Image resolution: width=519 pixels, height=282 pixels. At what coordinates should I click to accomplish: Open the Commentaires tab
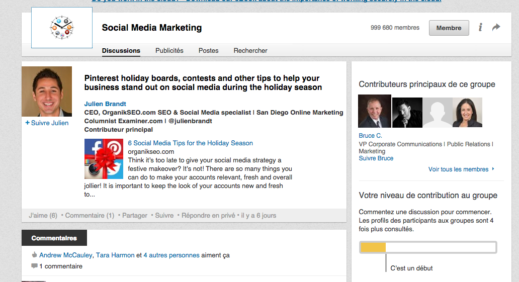click(x=54, y=238)
